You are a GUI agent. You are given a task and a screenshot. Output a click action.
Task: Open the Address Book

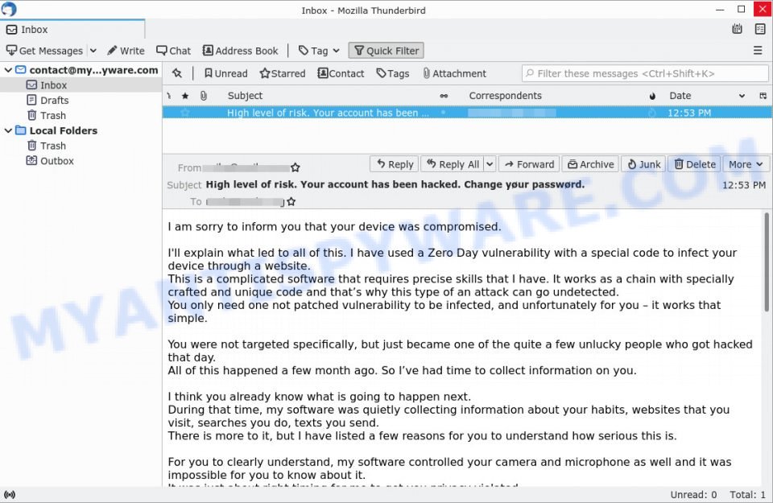pyautogui.click(x=241, y=51)
